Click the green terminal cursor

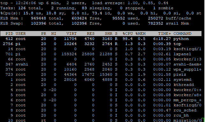[203, 120]
